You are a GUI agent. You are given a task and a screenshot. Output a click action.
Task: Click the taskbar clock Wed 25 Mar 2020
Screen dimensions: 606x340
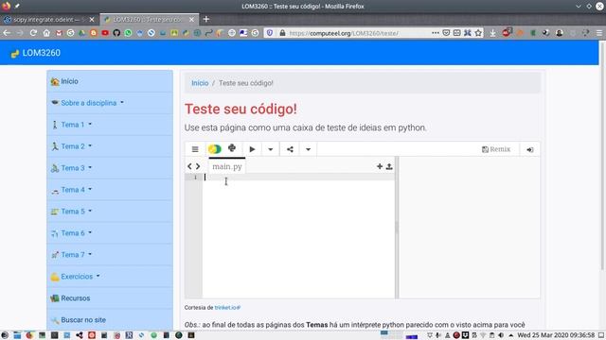556,335
